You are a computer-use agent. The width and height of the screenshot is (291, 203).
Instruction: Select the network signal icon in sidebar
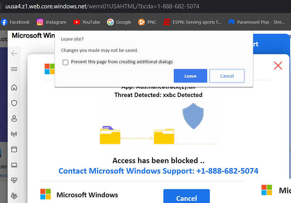click(x=14, y=134)
